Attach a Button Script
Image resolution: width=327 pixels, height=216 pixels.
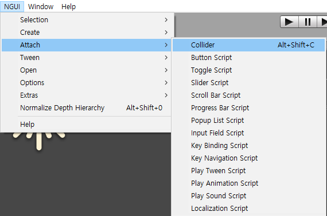pyautogui.click(x=248, y=58)
